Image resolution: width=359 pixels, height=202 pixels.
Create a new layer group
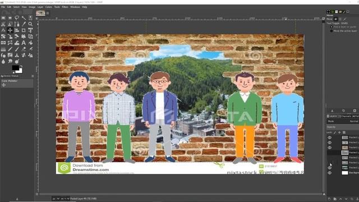click(x=335, y=199)
